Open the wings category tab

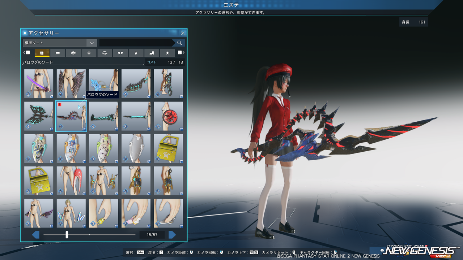point(120,53)
